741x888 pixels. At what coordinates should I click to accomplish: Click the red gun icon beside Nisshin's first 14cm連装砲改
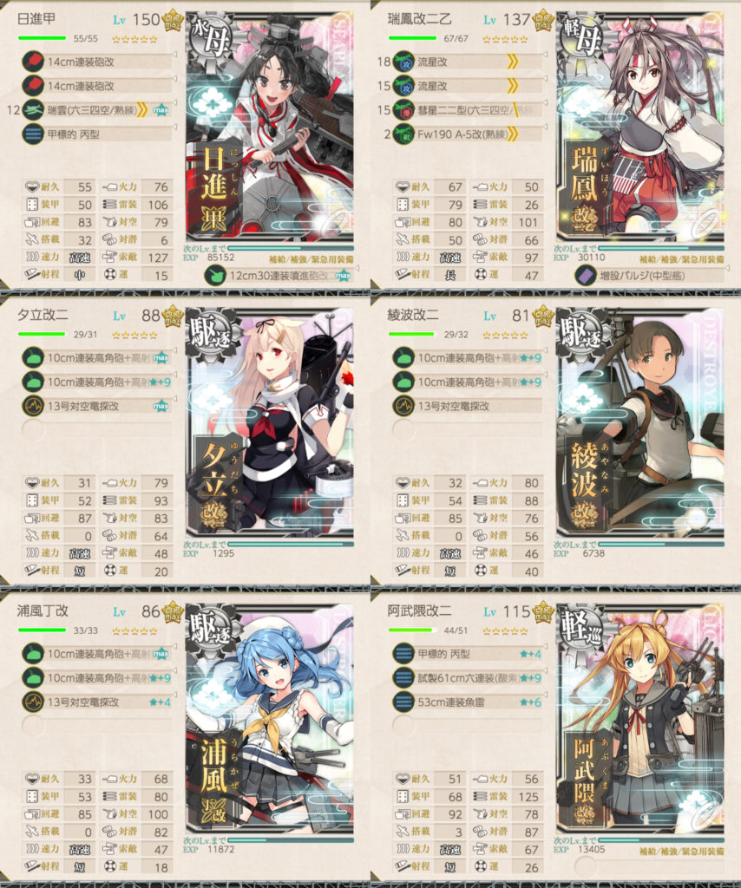click(x=33, y=62)
